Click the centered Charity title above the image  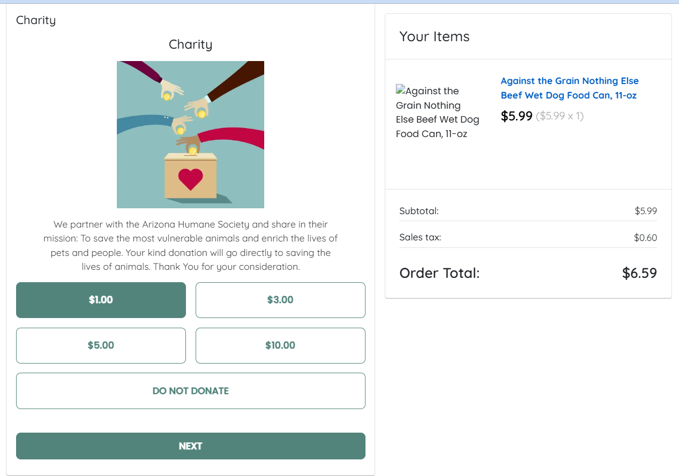point(190,44)
